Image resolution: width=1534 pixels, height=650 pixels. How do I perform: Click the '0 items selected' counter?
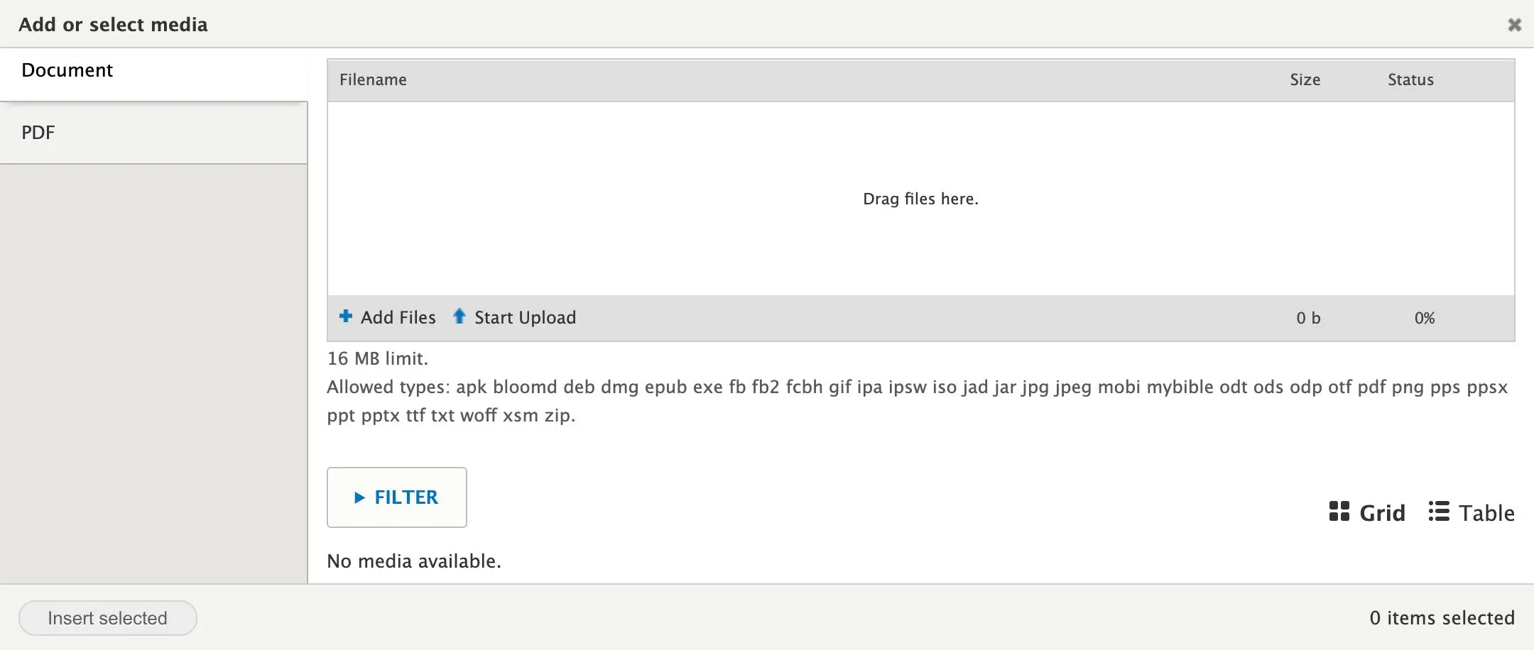pyautogui.click(x=1442, y=618)
